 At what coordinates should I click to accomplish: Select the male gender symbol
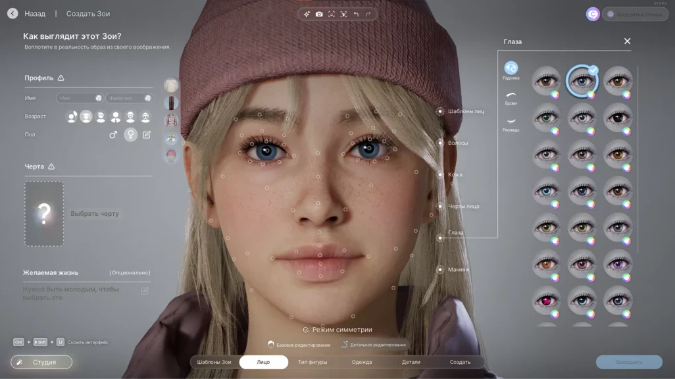pos(113,135)
